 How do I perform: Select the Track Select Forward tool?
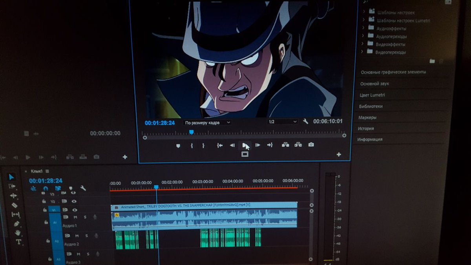[12, 186]
